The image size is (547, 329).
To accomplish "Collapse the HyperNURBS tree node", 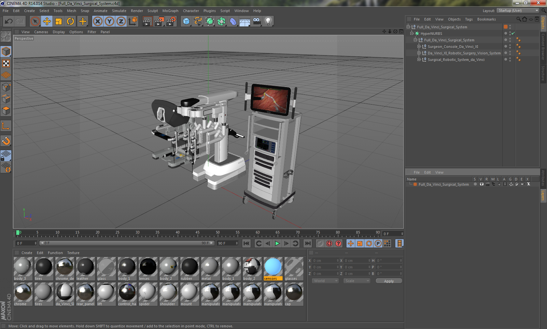I will tap(412, 34).
